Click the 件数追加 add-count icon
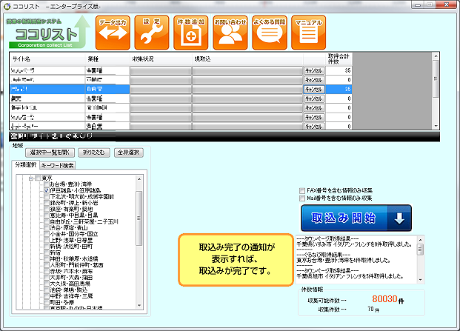This screenshot has width=460, height=331. point(190,33)
